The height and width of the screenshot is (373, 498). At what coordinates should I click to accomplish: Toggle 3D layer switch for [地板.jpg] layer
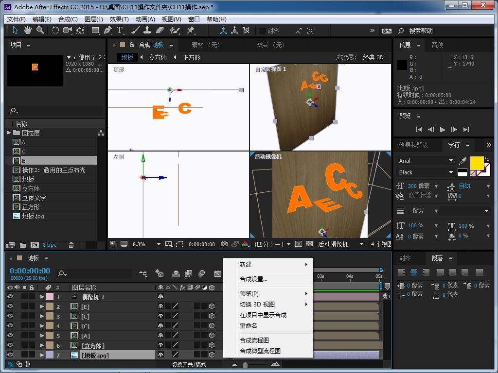tap(212, 355)
